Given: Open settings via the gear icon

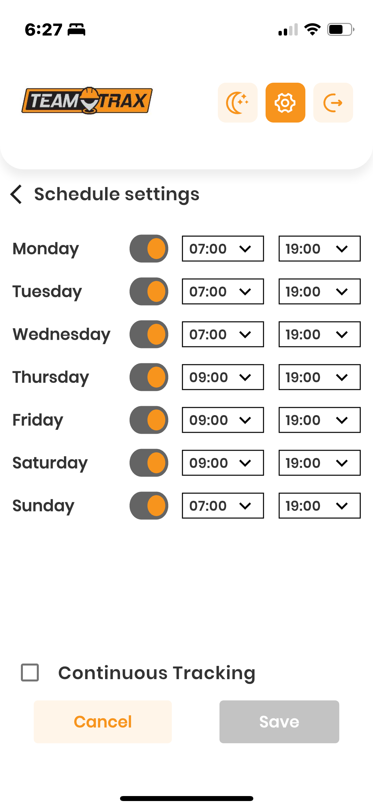Looking at the screenshot, I should coord(285,103).
